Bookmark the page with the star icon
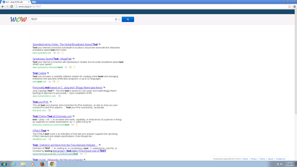The height and width of the screenshot is (167, 297). click(289, 6)
